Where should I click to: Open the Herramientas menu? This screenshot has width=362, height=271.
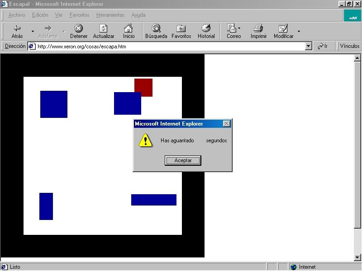pyautogui.click(x=110, y=15)
